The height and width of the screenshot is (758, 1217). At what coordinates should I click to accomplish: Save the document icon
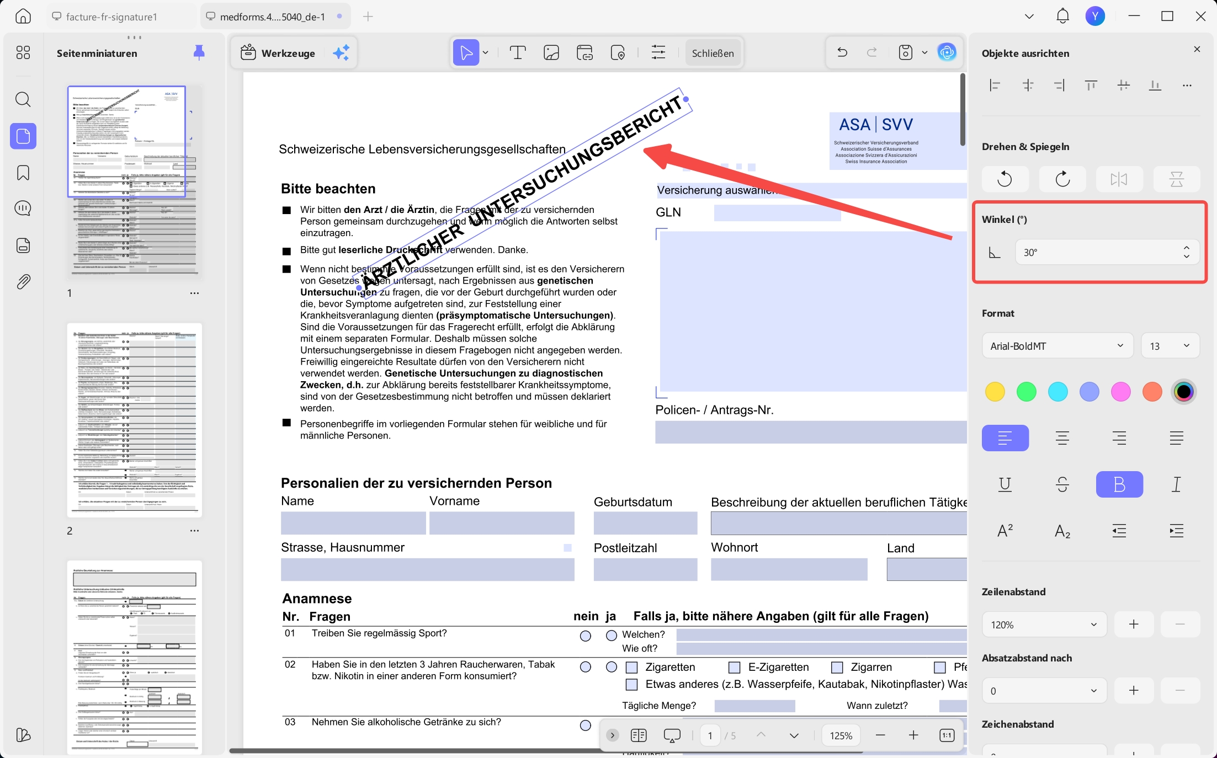click(906, 52)
